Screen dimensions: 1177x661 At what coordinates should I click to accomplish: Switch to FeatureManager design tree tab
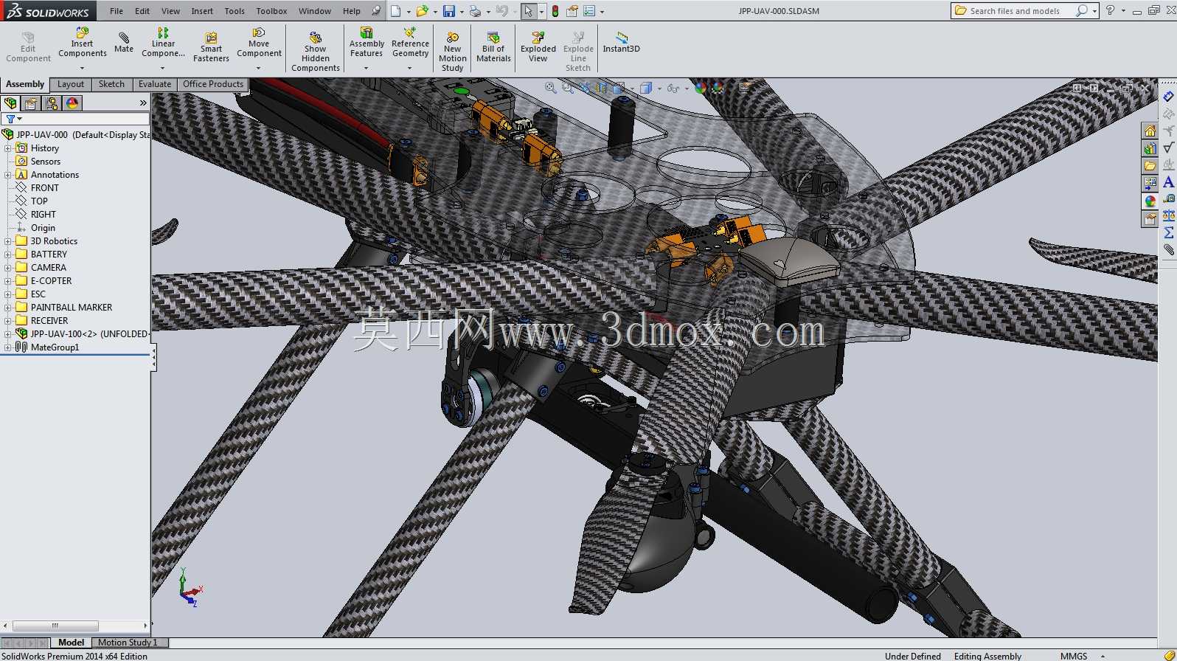[x=10, y=103]
